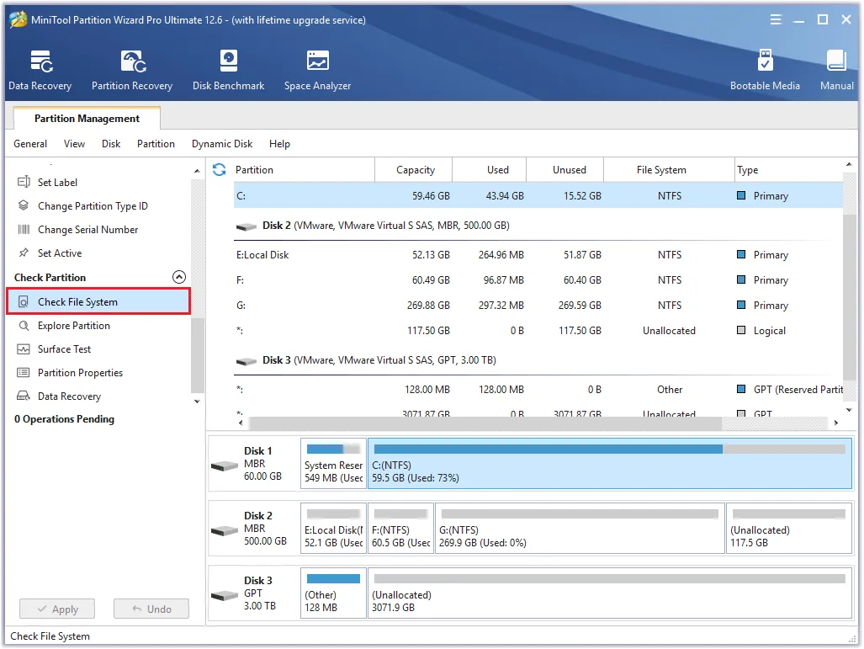Select the E:Local Disk partition row
Viewport: 864px width, 649px height.
coord(538,255)
